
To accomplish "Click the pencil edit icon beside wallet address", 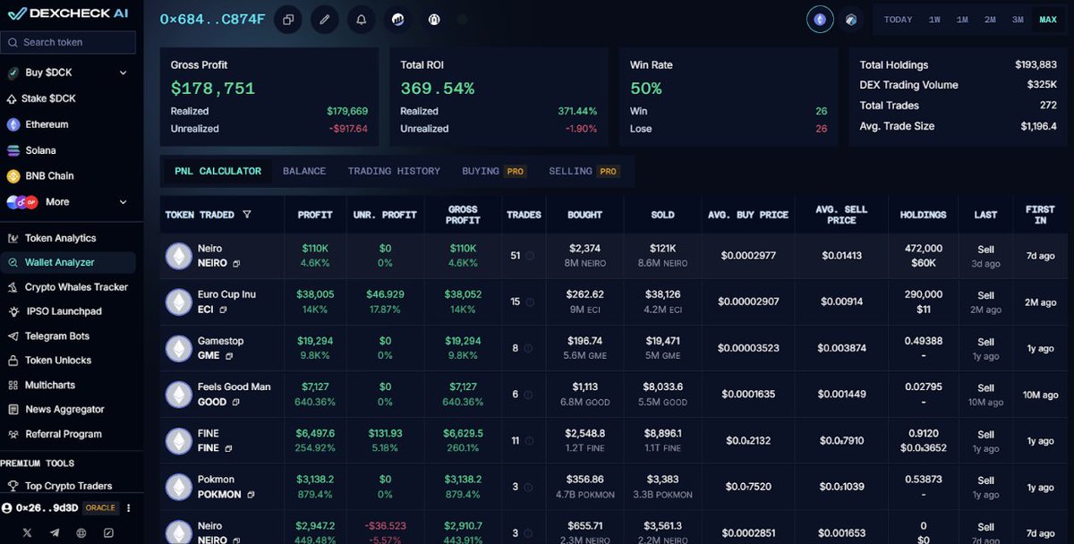I will tap(325, 19).
